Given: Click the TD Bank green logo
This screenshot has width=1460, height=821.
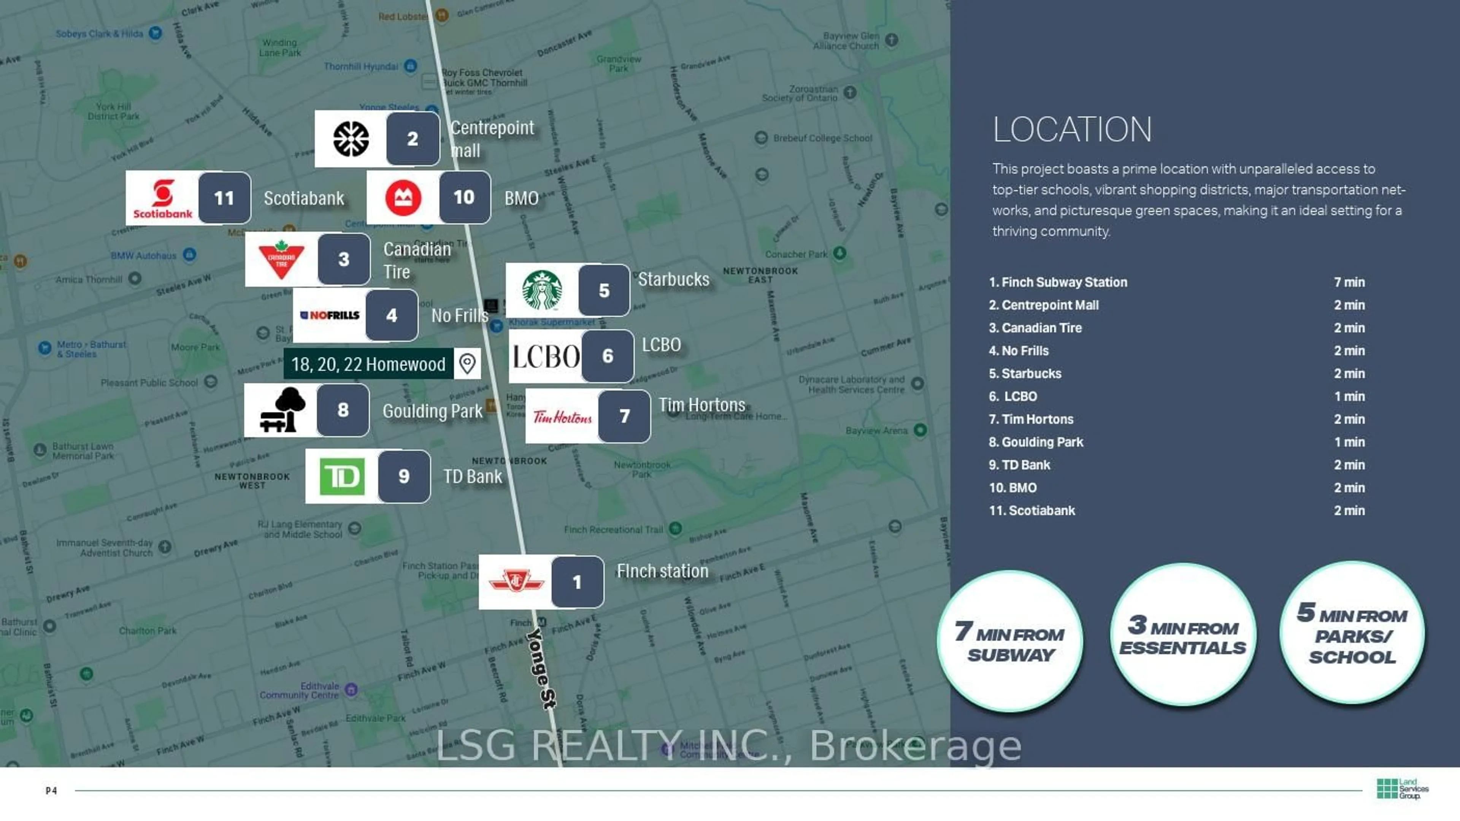Looking at the screenshot, I should click(x=342, y=477).
